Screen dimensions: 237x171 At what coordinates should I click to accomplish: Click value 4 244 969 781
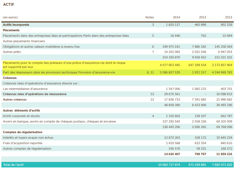(x=222, y=73)
